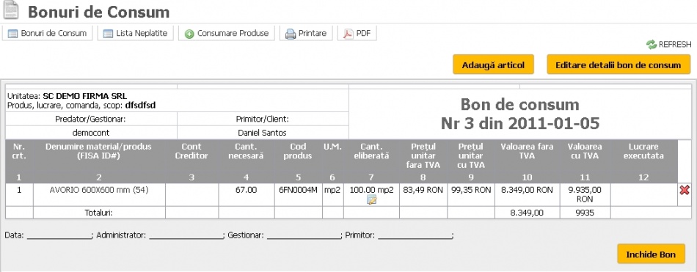This screenshot has width=697, height=272.
Task: Click value 9.935,00 RON
Action: pos(585,195)
